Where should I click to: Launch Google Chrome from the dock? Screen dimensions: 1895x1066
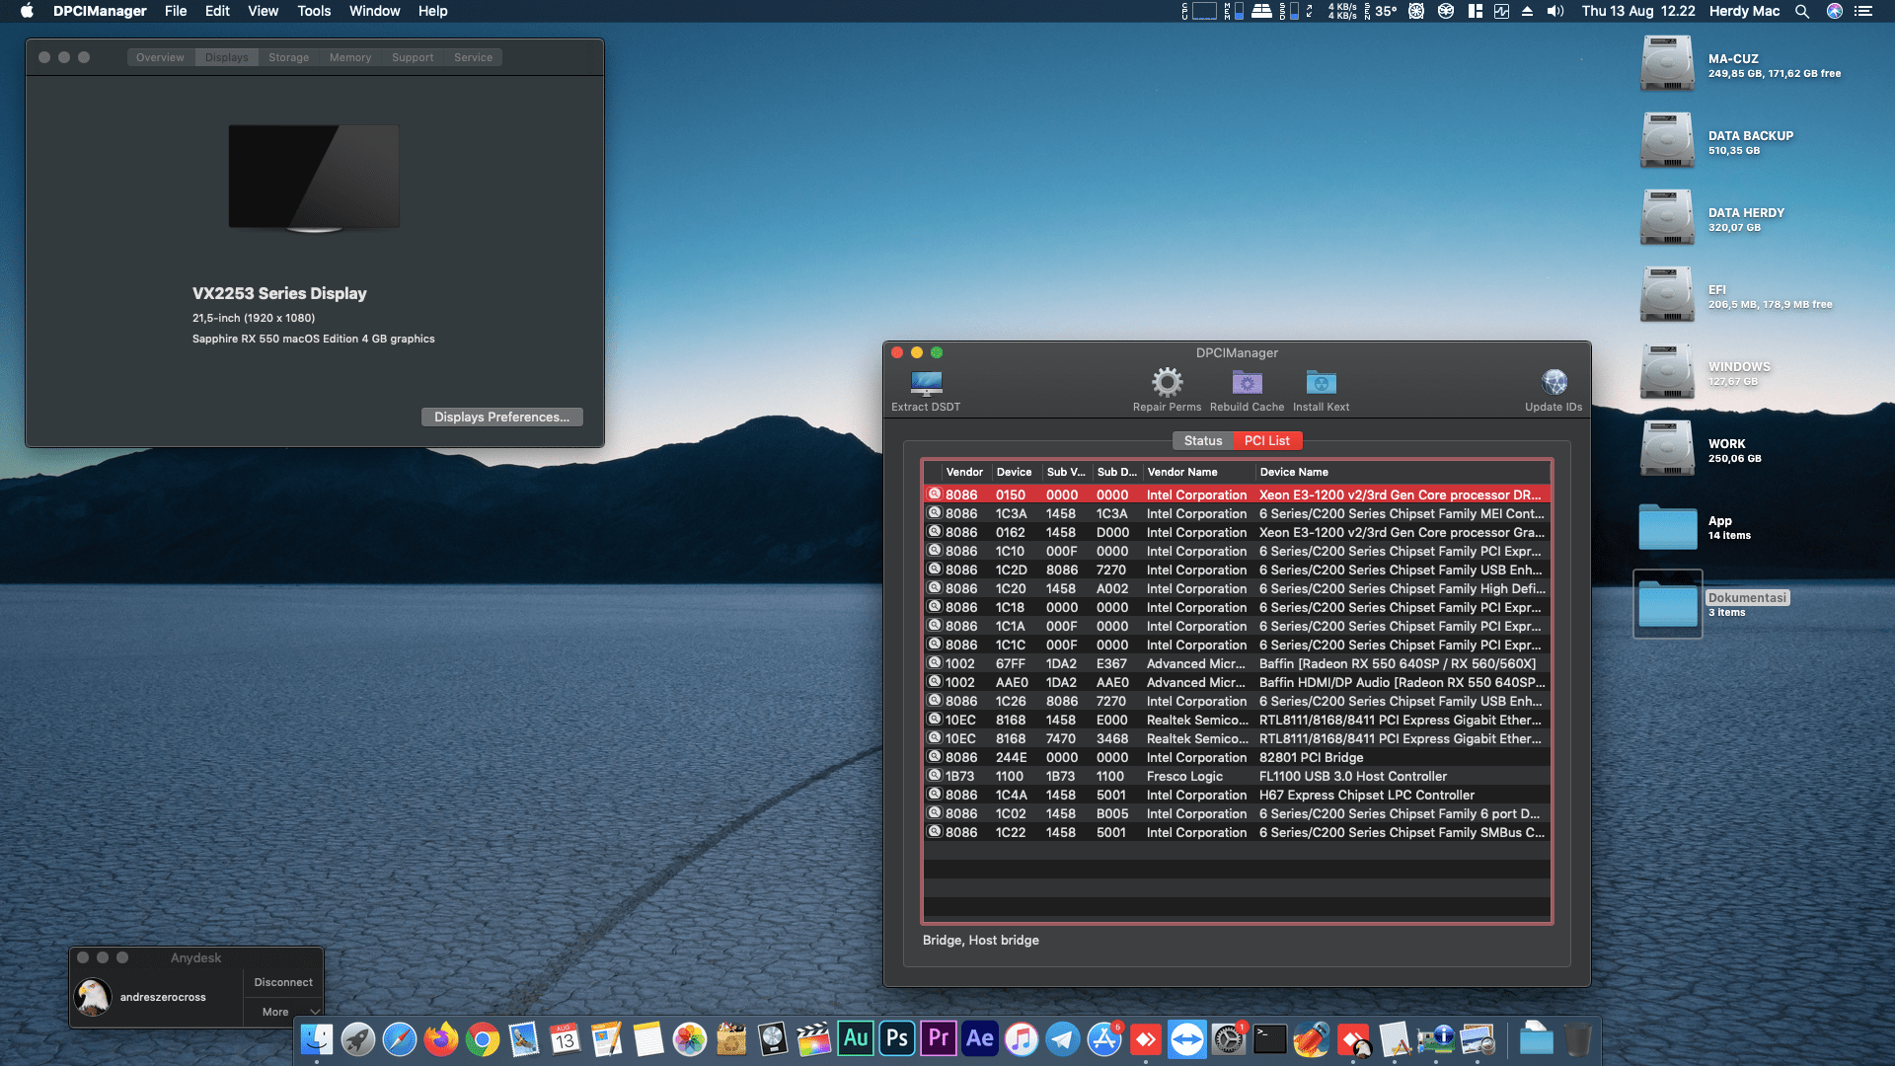(x=483, y=1038)
